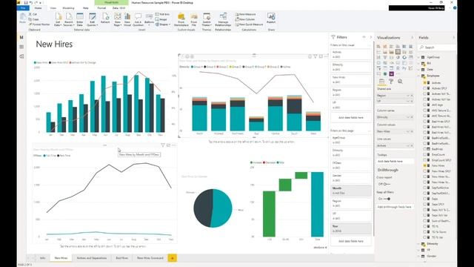Open Region field dropdown in Shared axis

408,96
